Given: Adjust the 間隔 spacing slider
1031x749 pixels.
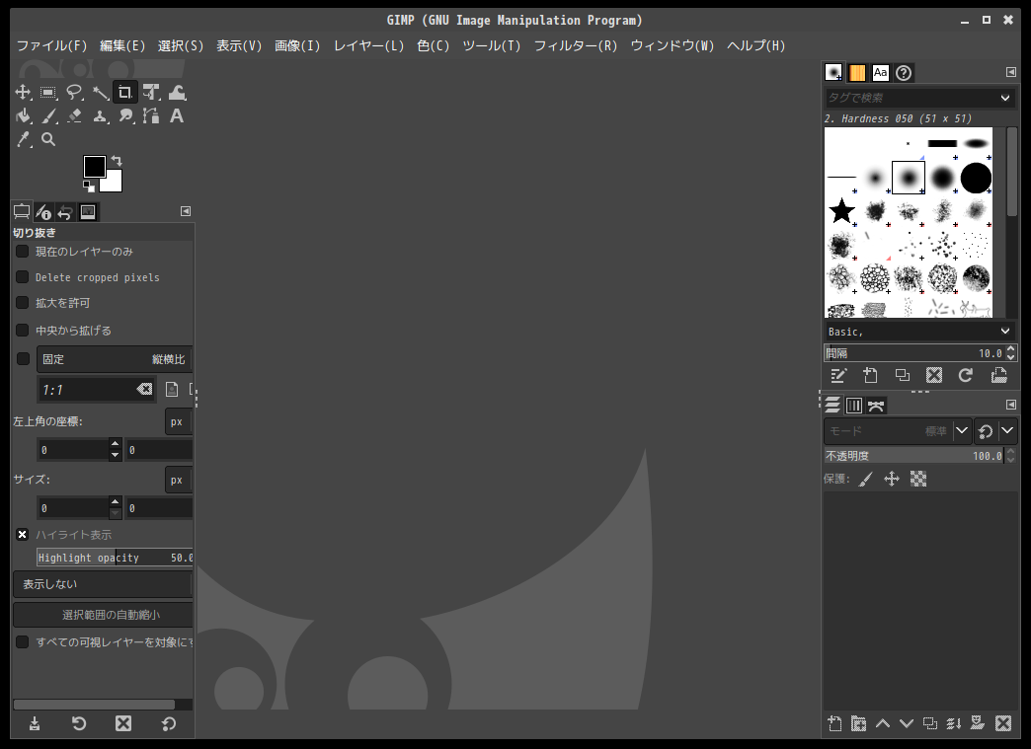Looking at the screenshot, I should click(x=914, y=353).
